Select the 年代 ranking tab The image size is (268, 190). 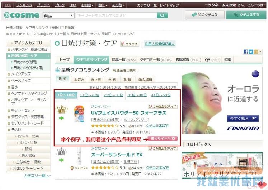(112, 80)
